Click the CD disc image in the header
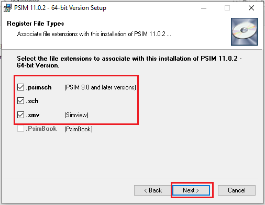This screenshot has height=205, width=265. coord(244,32)
